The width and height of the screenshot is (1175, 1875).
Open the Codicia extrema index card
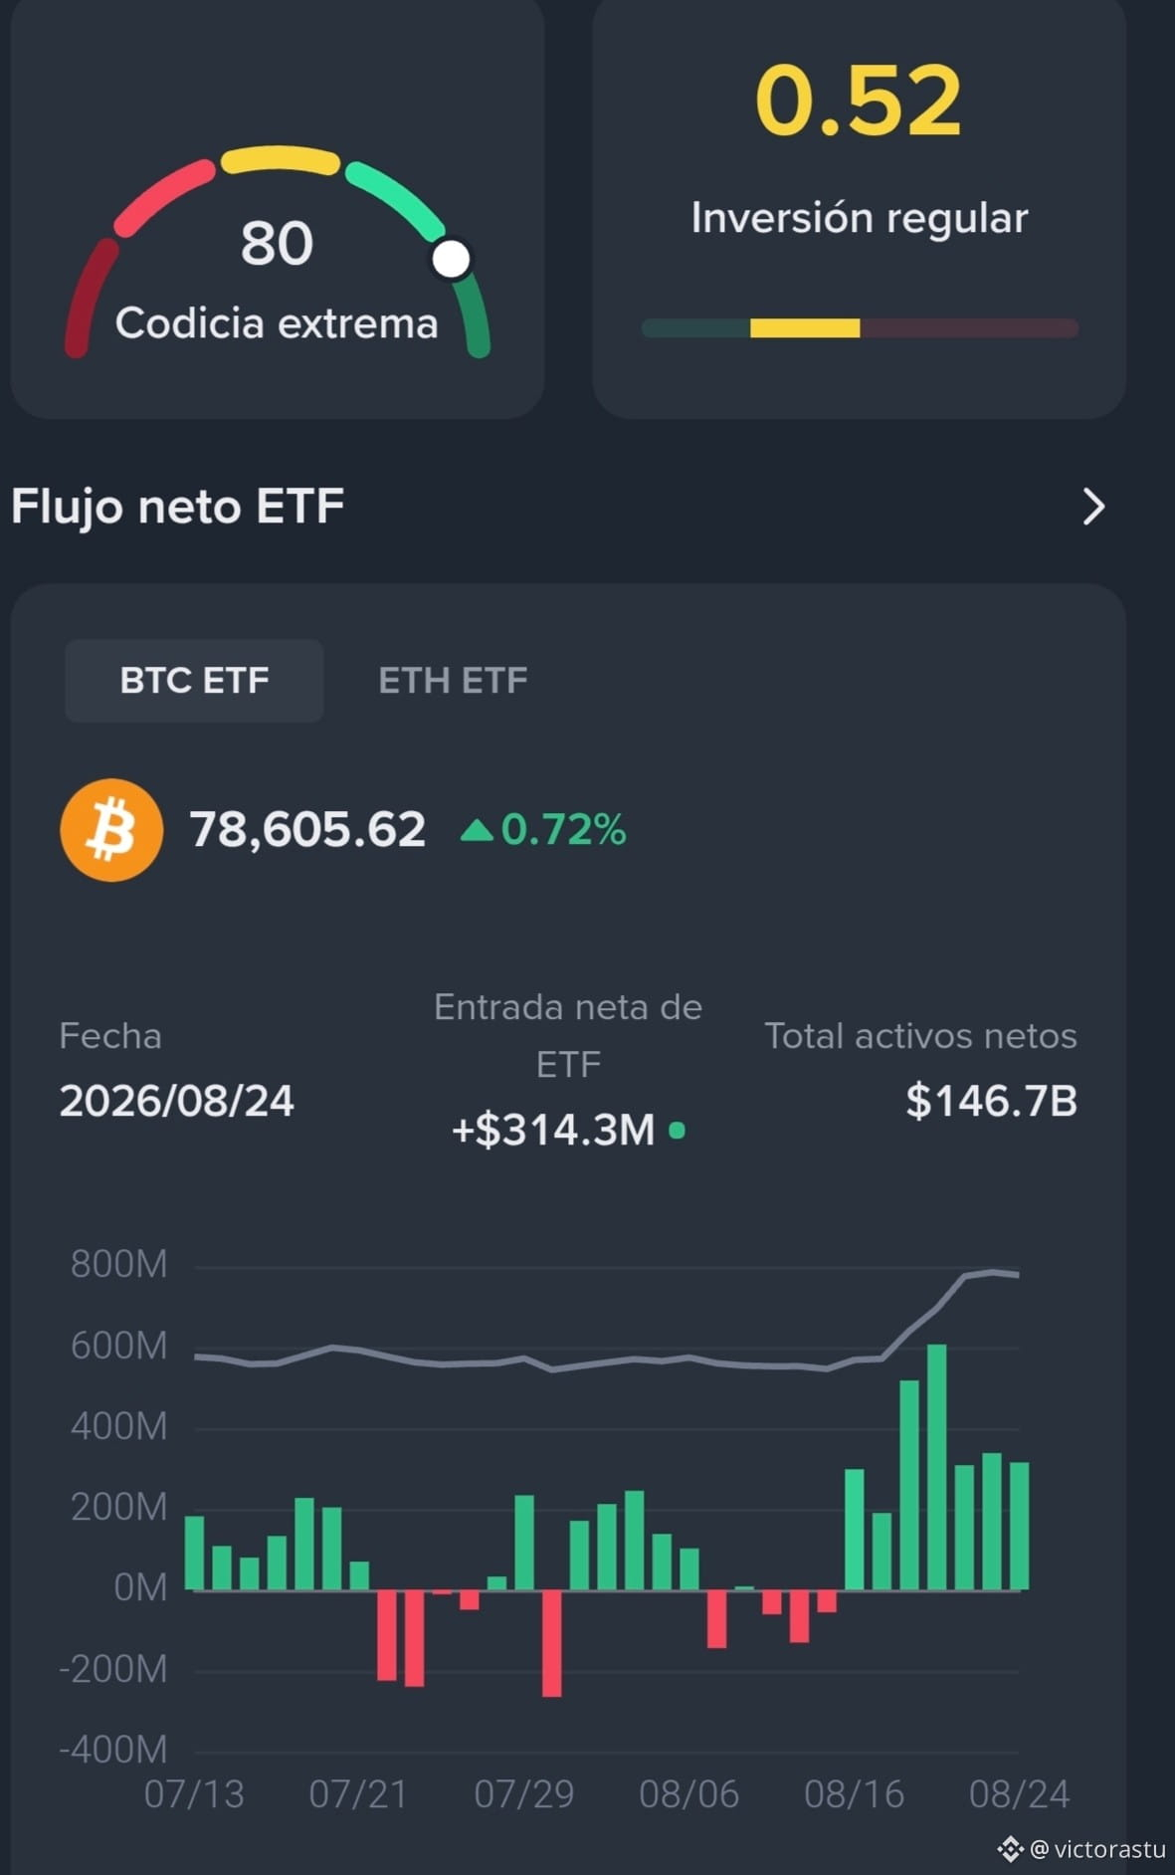278,209
